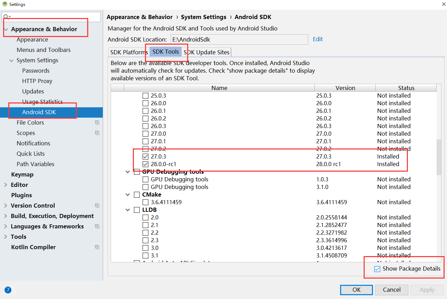Click the Apply button
Image resolution: width=447 pixels, height=299 pixels.
pyautogui.click(x=427, y=290)
